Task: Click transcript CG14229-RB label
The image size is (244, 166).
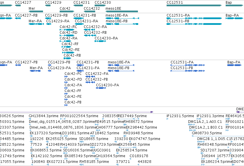Action: pyautogui.click(x=56, y=15)
